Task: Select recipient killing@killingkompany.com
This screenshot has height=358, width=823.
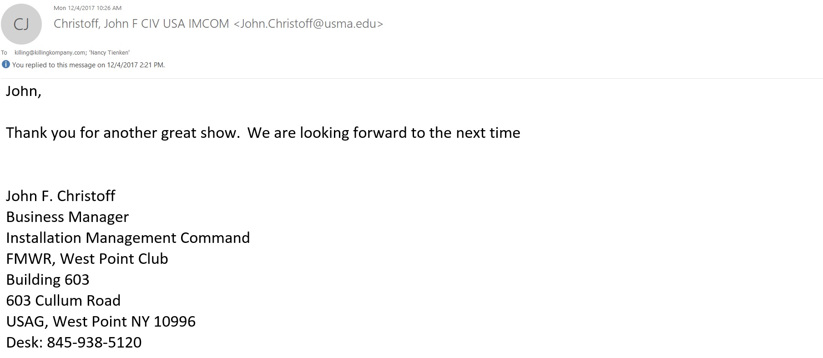Action: click(x=50, y=53)
